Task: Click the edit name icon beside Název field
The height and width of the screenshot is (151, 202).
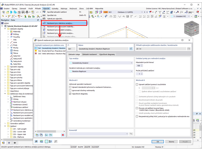Action: click(131, 49)
